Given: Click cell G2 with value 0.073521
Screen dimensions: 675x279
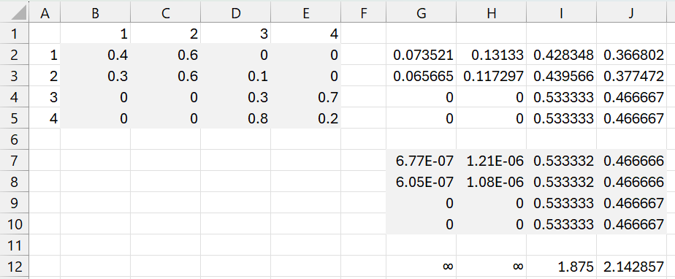Looking at the screenshot, I should tap(421, 54).
